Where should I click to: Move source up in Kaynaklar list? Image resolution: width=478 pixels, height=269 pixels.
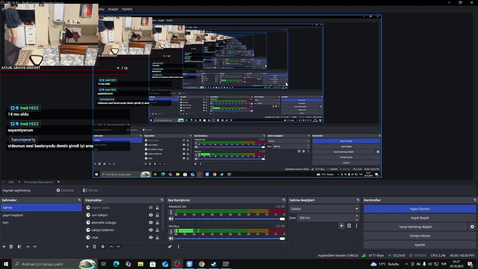point(111,247)
